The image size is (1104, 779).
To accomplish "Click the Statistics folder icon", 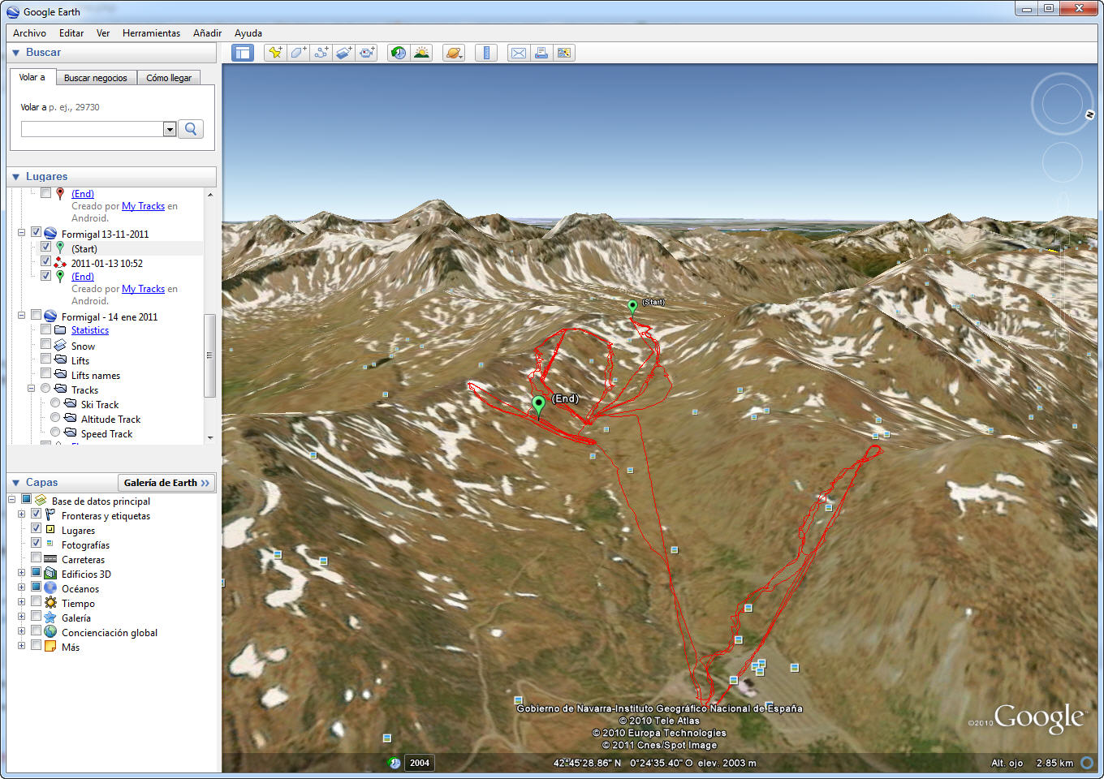I will coord(60,330).
